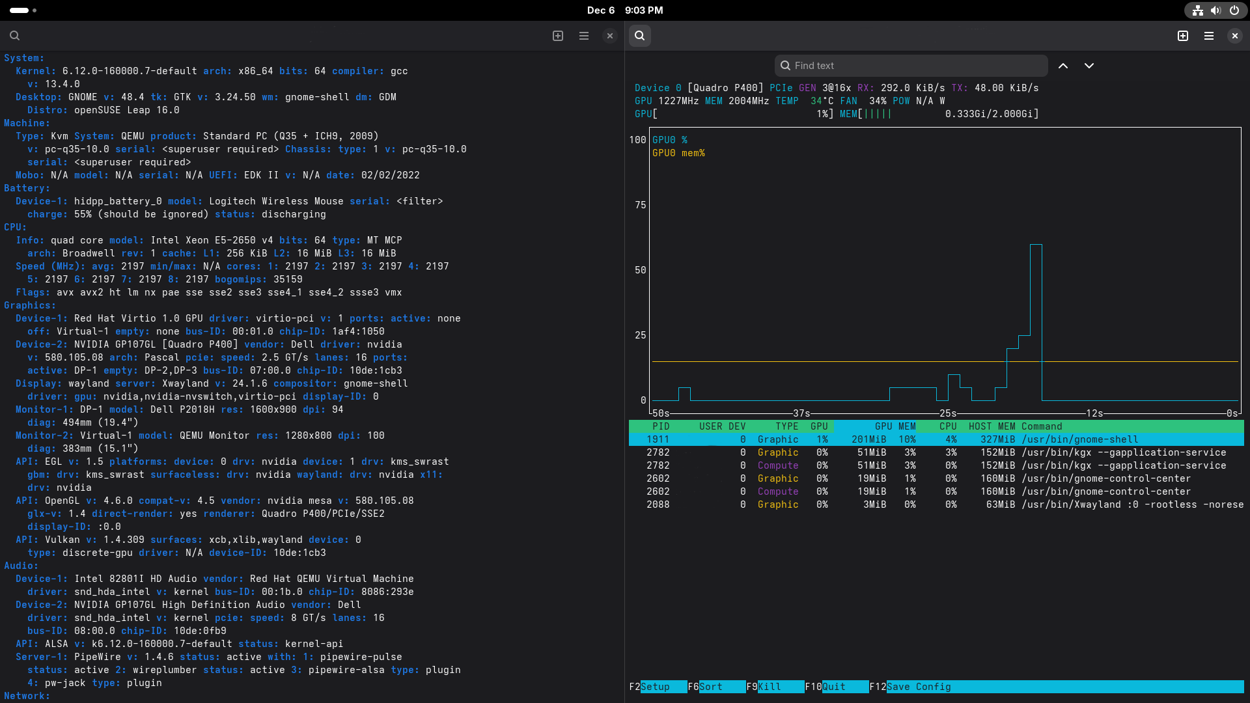Viewport: 1250px width, 703px height.
Task: Jump to the next search match arrow
Action: coord(1089,66)
